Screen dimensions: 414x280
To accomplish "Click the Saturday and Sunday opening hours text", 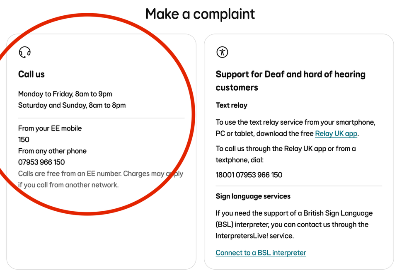I will [x=72, y=105].
